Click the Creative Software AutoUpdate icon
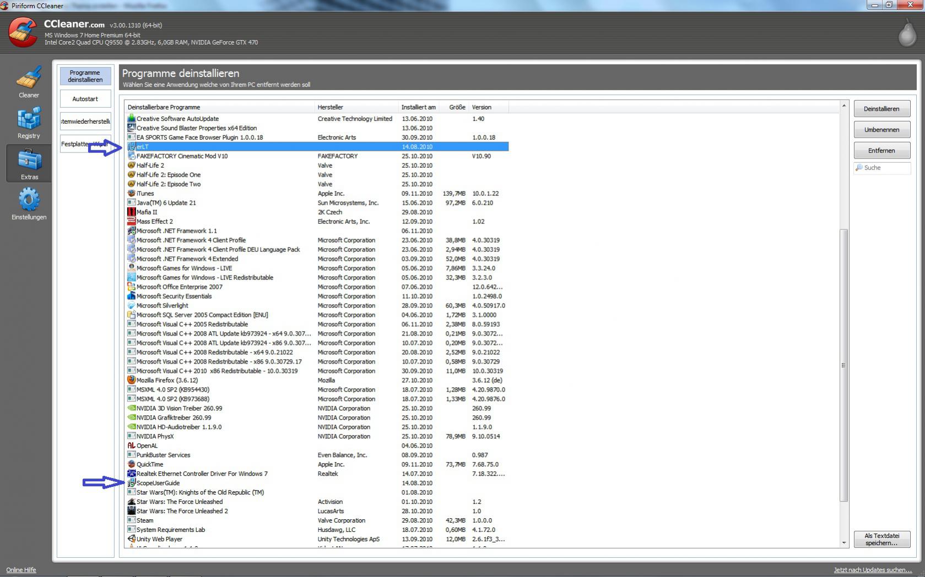925x577 pixels. (x=131, y=119)
